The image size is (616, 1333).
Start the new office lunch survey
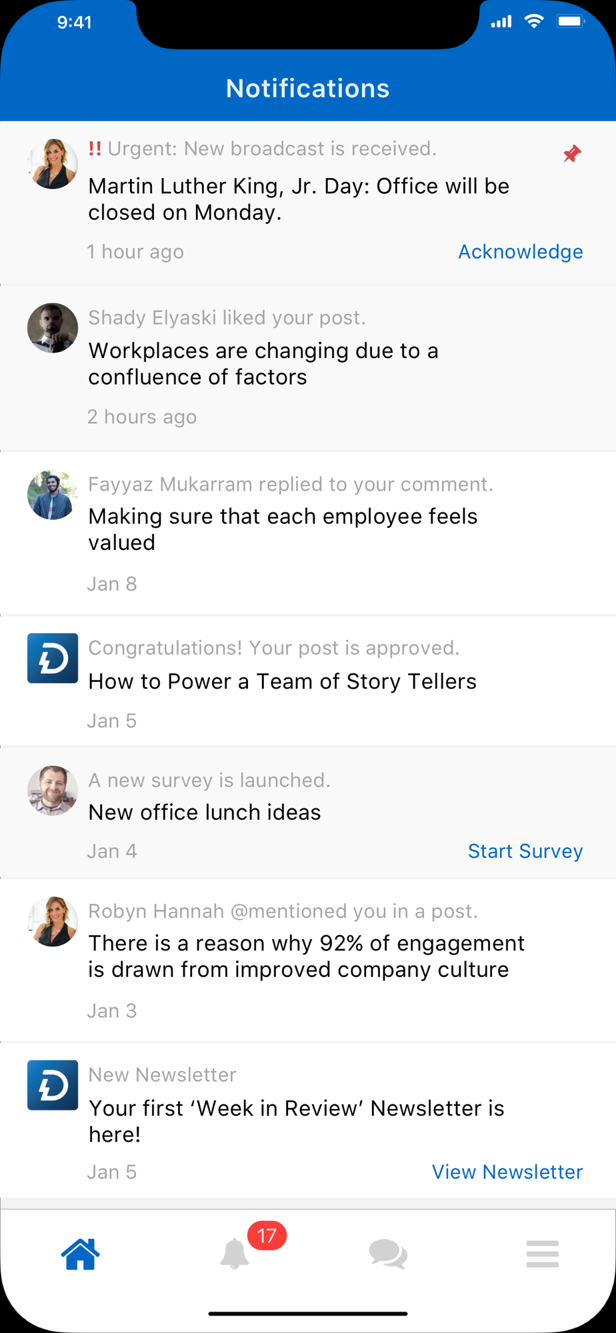(x=525, y=851)
